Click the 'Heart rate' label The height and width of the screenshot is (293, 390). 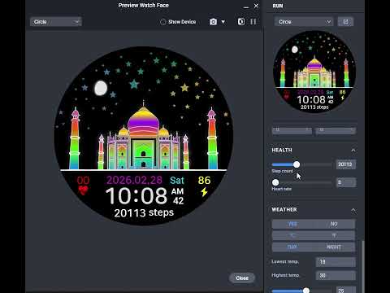pos(282,189)
